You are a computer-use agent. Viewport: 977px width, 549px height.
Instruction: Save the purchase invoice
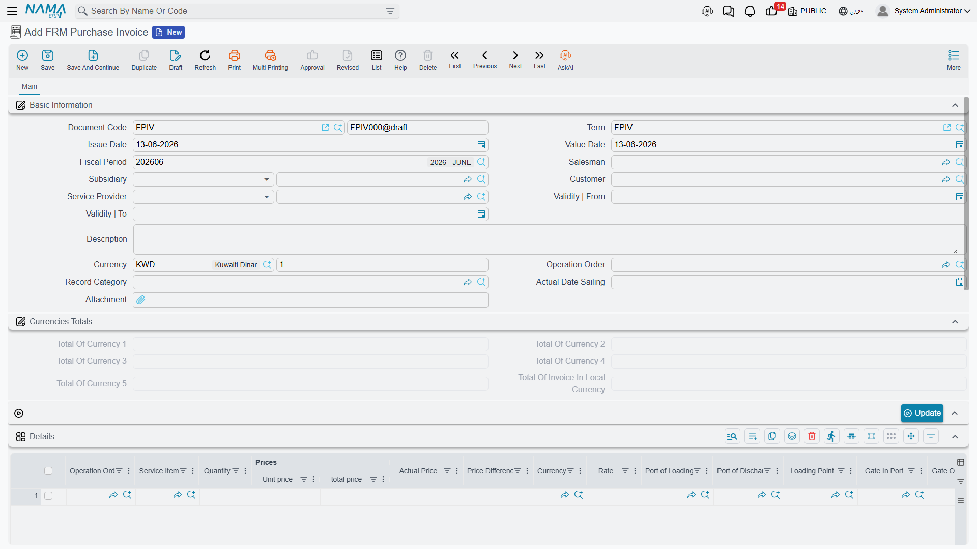click(x=48, y=60)
